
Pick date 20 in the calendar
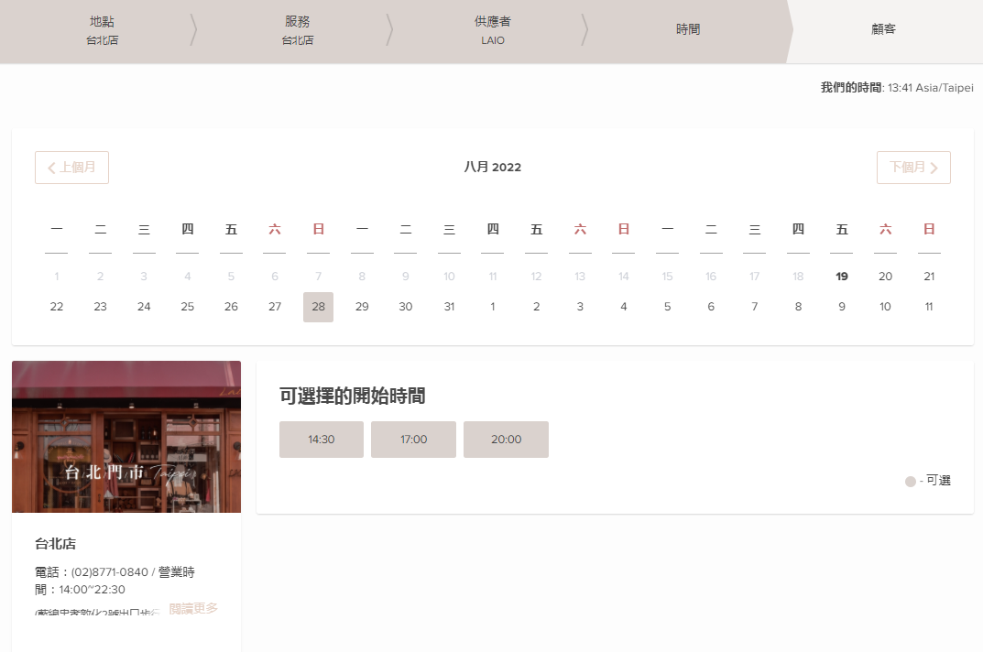tap(885, 277)
